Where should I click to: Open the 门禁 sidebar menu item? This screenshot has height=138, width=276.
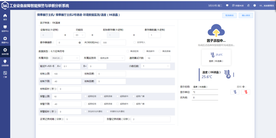(5, 74)
